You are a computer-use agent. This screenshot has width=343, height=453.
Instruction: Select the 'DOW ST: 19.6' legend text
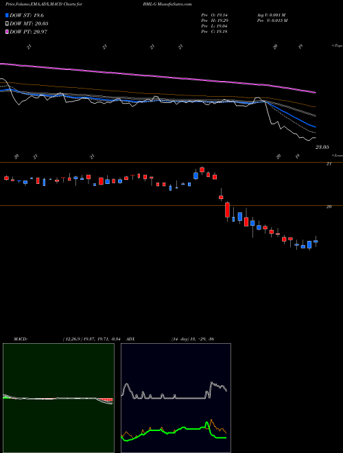(27, 15)
